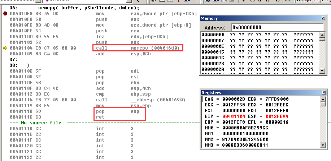The width and height of the screenshot is (331, 161).
Task: Click the Registers scrollbar up arrow
Action: click(323, 99)
